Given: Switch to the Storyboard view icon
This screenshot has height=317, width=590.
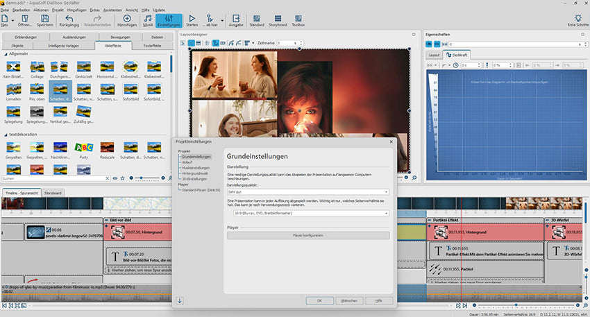Looking at the screenshot, I should tap(278, 20).
